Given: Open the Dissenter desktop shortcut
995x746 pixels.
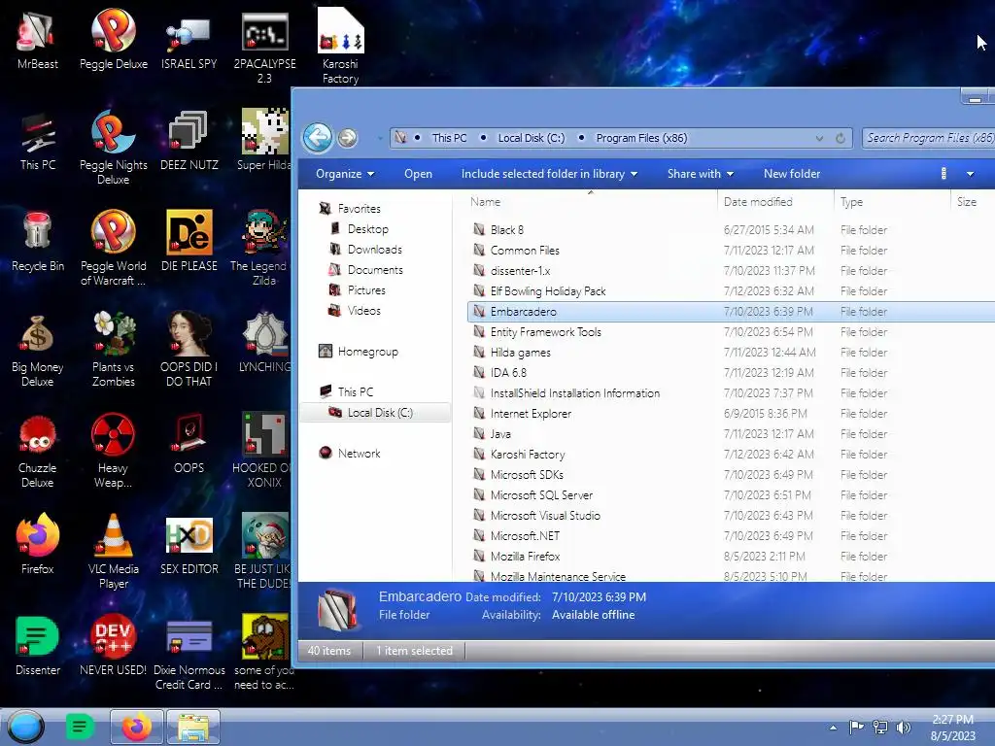Looking at the screenshot, I should coord(38,646).
